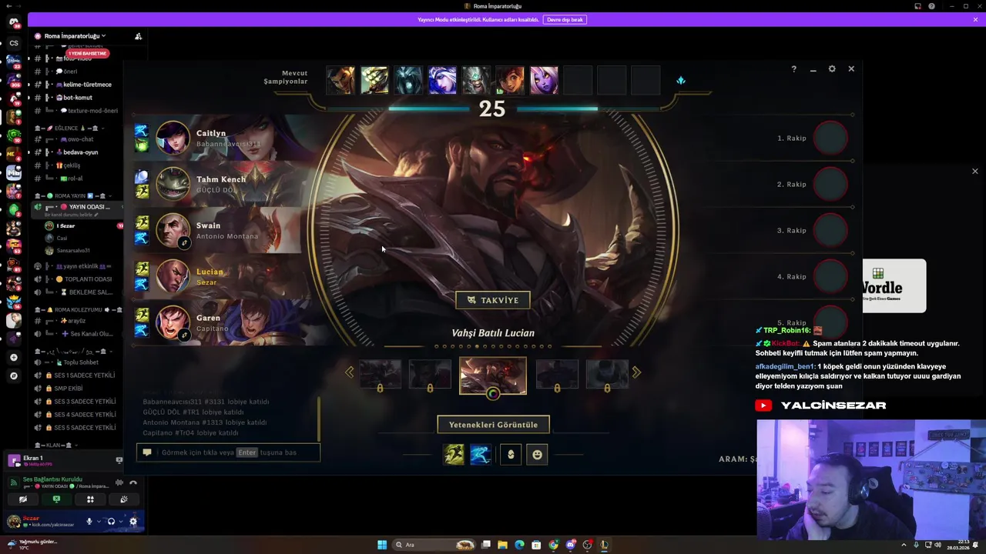Open the ward skin picker
Viewport: 986px width, 554px height.
(511, 455)
